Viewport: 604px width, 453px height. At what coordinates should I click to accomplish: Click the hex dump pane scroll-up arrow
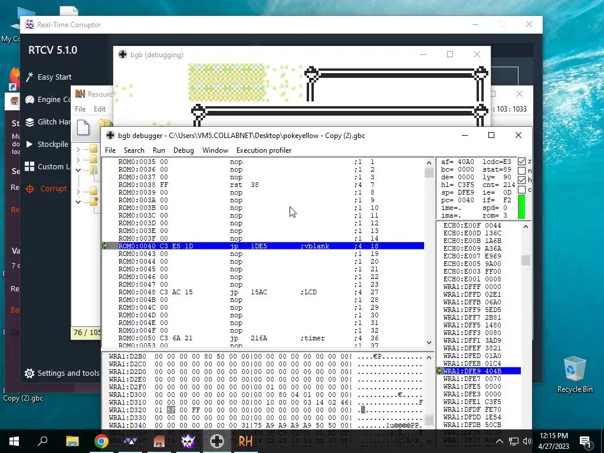(x=429, y=357)
